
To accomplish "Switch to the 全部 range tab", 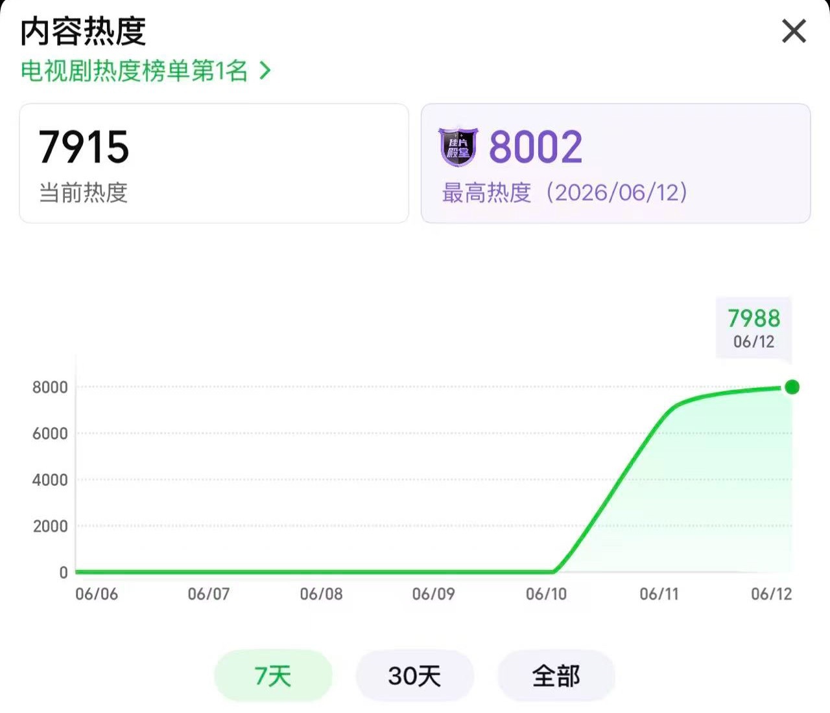I will coord(556,675).
